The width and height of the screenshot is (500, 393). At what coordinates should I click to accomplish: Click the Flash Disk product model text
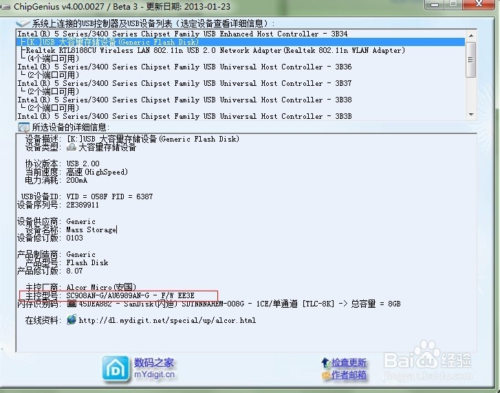(87, 262)
